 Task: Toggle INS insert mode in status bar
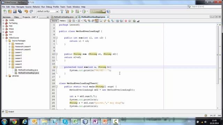pos(220,116)
